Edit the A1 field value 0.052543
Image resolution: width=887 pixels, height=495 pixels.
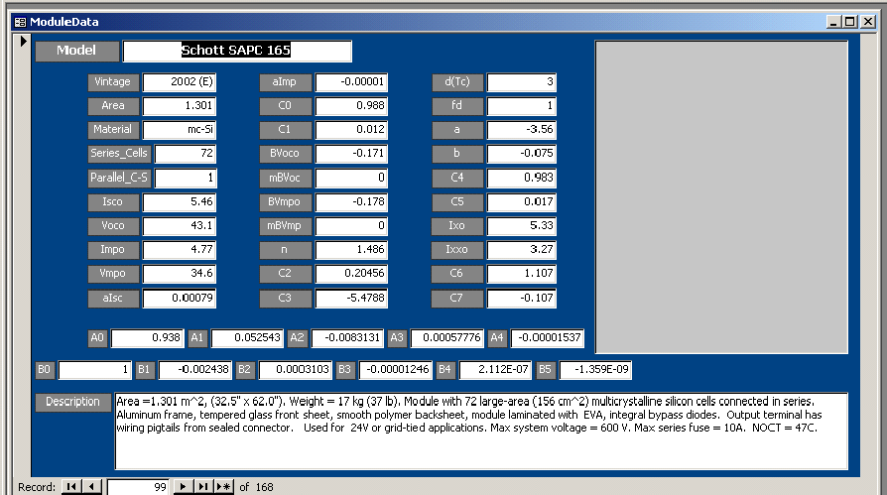[x=247, y=338]
